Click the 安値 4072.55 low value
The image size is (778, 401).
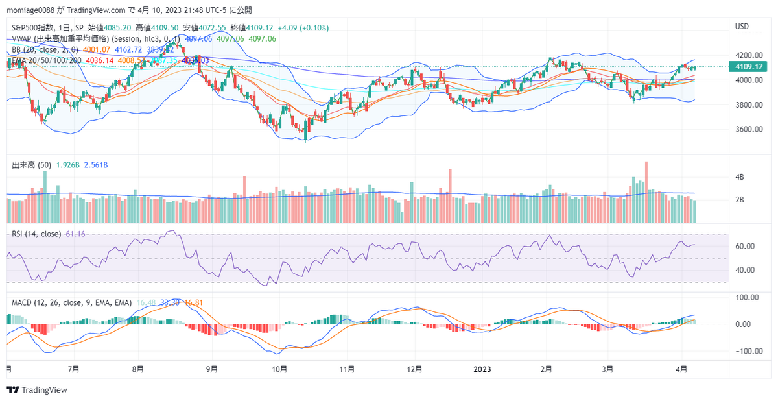pyautogui.click(x=204, y=28)
